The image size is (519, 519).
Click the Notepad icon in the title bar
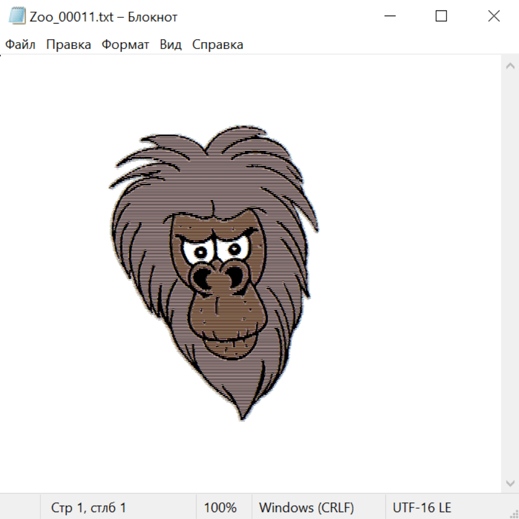coord(16,16)
